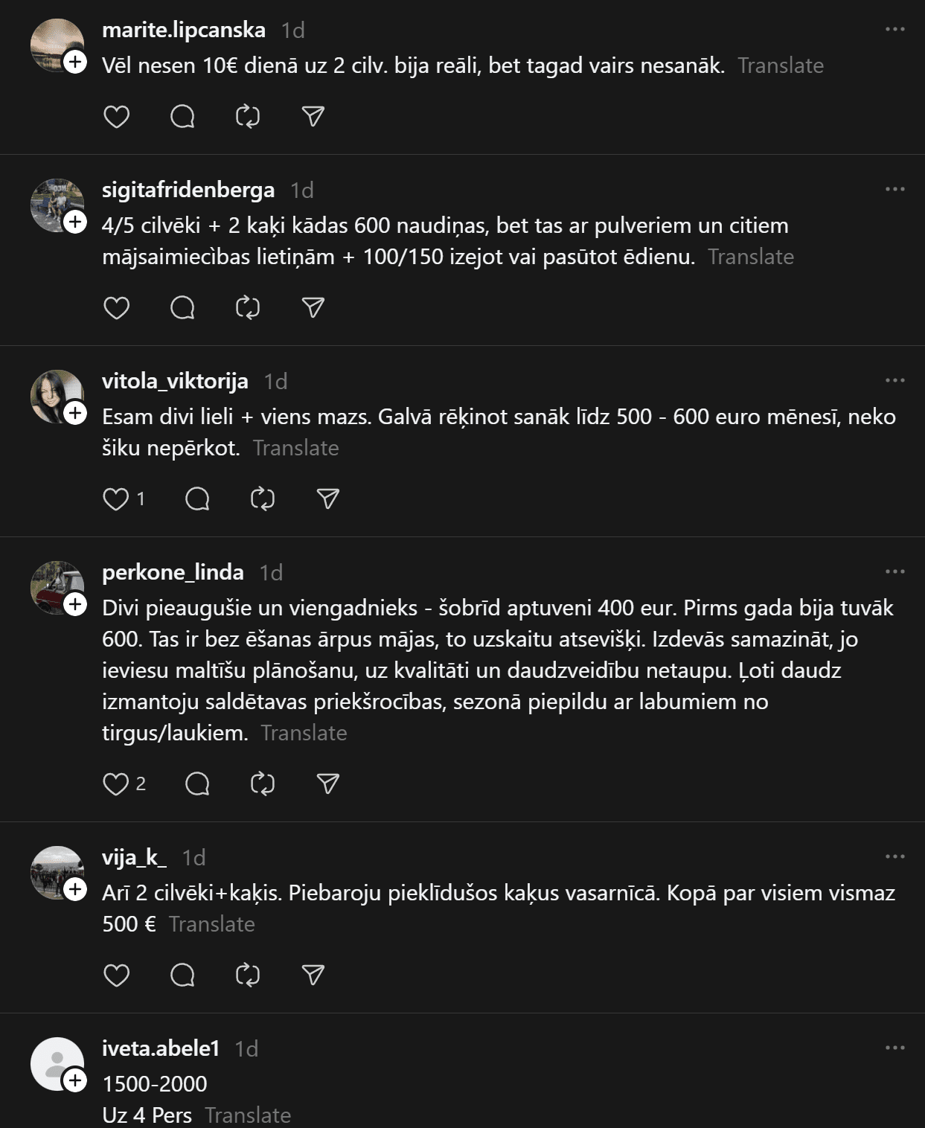Like marite.lipcanska's comment

coord(116,117)
